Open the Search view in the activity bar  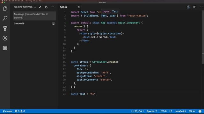coord(5,18)
